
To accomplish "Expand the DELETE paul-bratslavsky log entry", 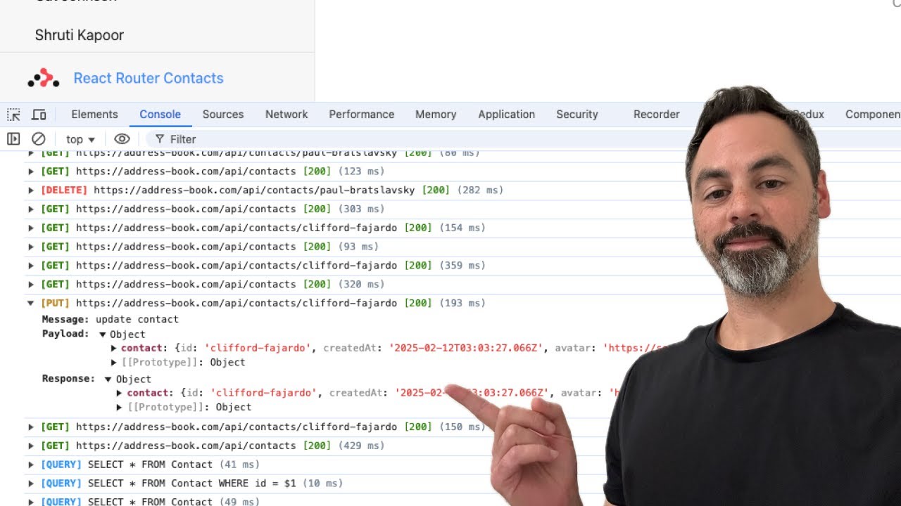I will tap(30, 190).
